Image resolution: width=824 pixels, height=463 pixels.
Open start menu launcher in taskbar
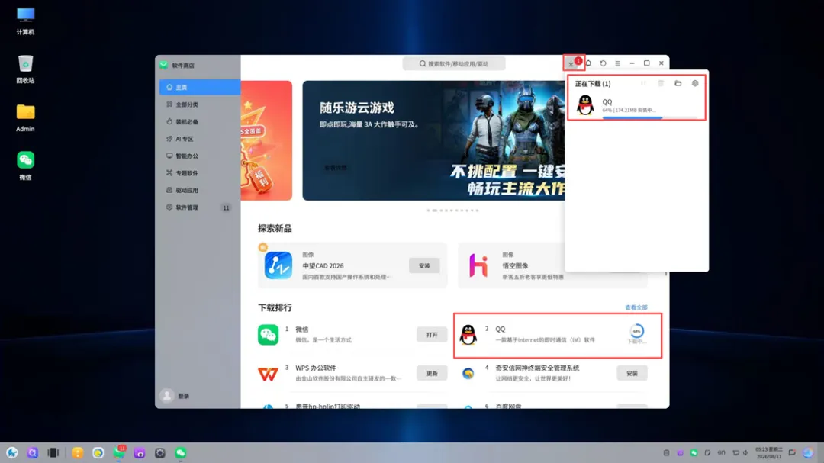pyautogui.click(x=12, y=452)
